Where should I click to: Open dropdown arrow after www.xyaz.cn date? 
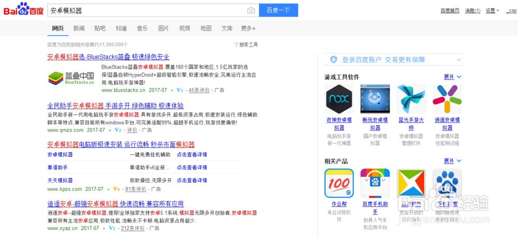(x=104, y=228)
